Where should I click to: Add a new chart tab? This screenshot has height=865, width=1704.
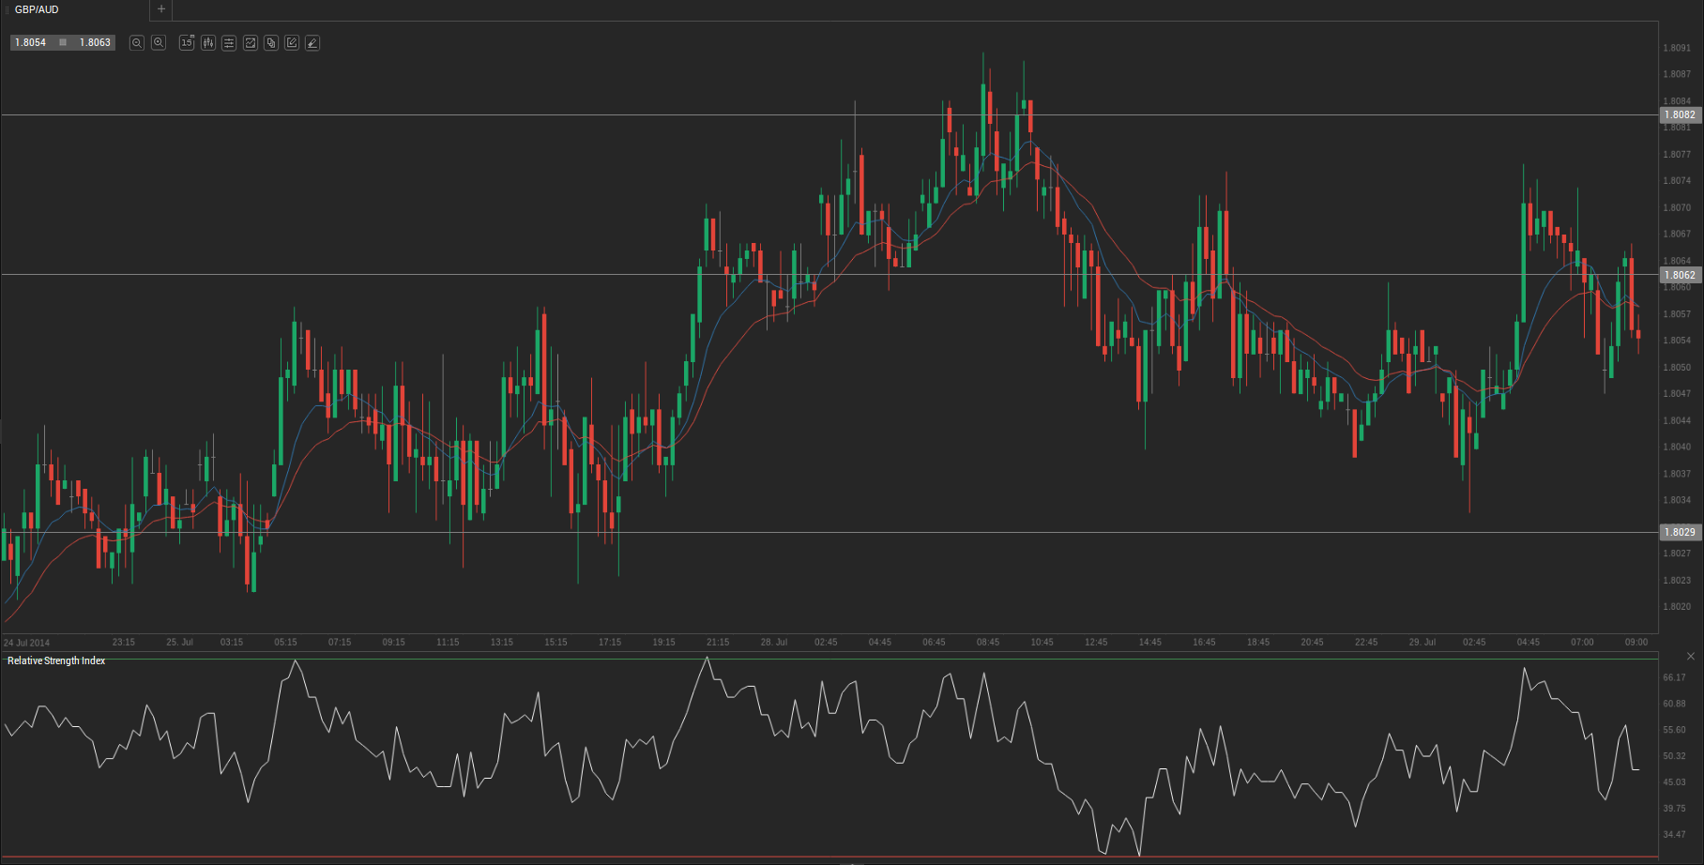pos(161,9)
